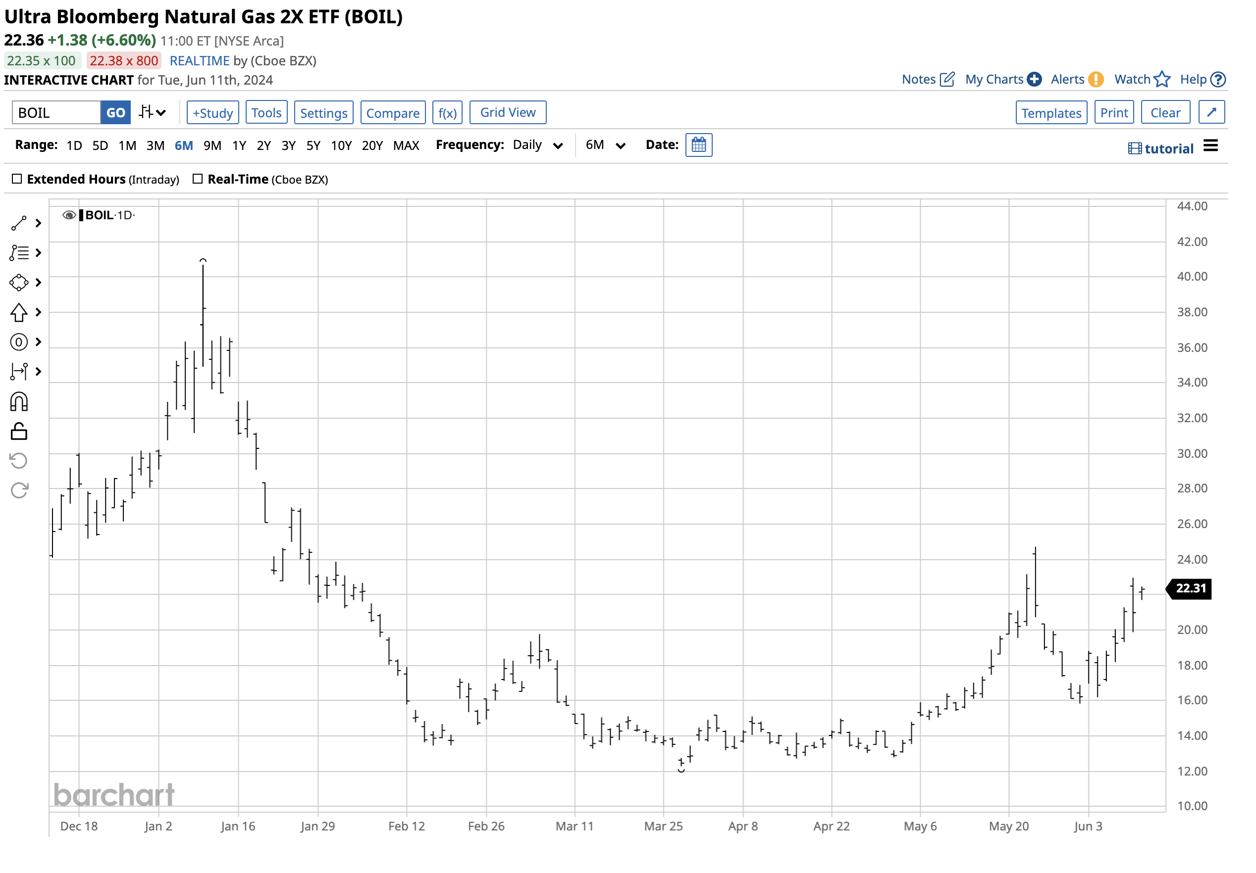This screenshot has height=873, width=1256.
Task: Open the Fibonacci/annotation list tool
Action: click(19, 253)
